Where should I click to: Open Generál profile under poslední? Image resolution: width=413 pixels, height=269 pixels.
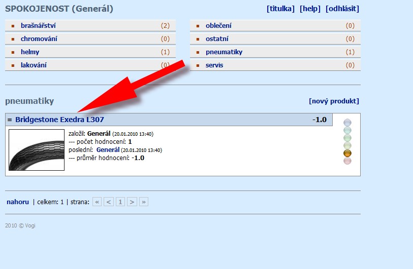coord(108,150)
